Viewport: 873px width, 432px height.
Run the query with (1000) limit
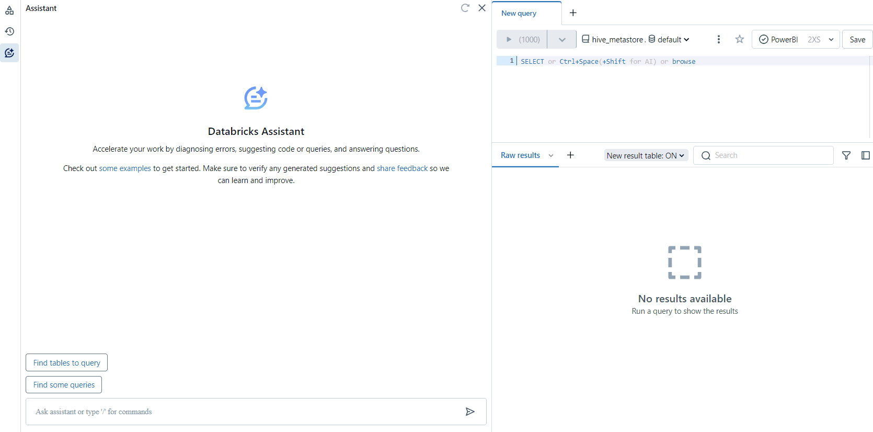tap(522, 39)
